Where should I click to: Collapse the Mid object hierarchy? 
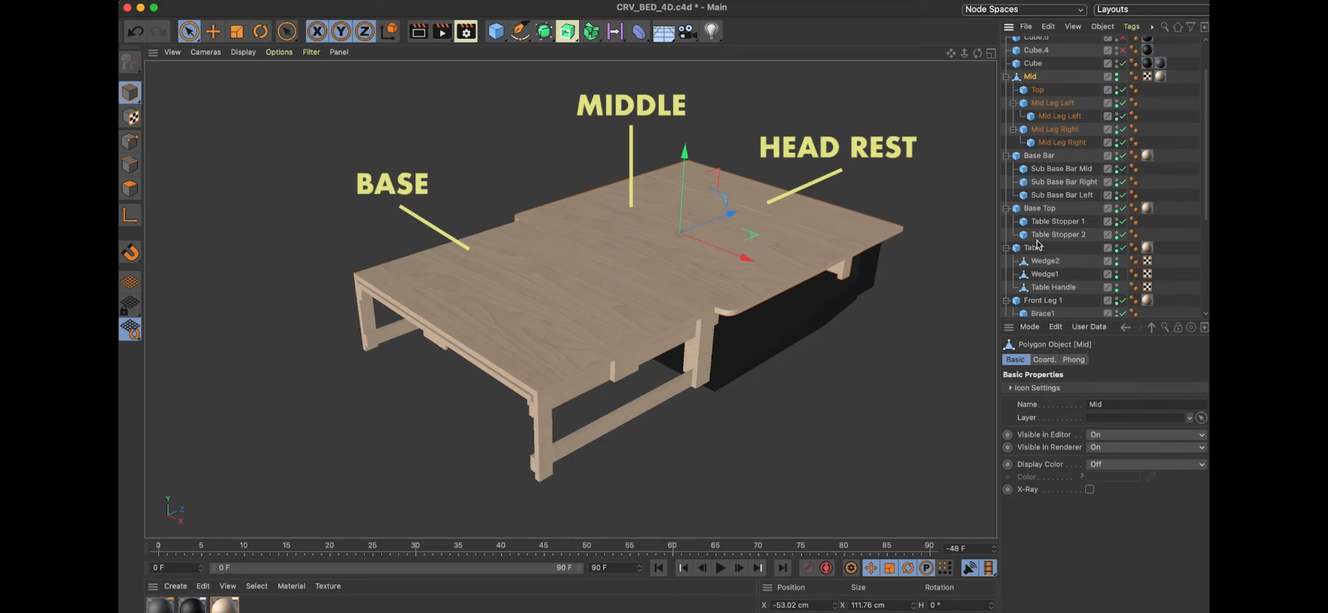coord(1006,77)
